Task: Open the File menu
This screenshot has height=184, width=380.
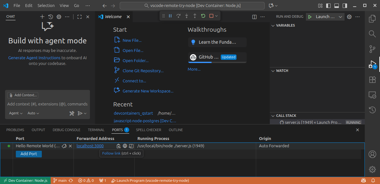Action: [x=17, y=6]
